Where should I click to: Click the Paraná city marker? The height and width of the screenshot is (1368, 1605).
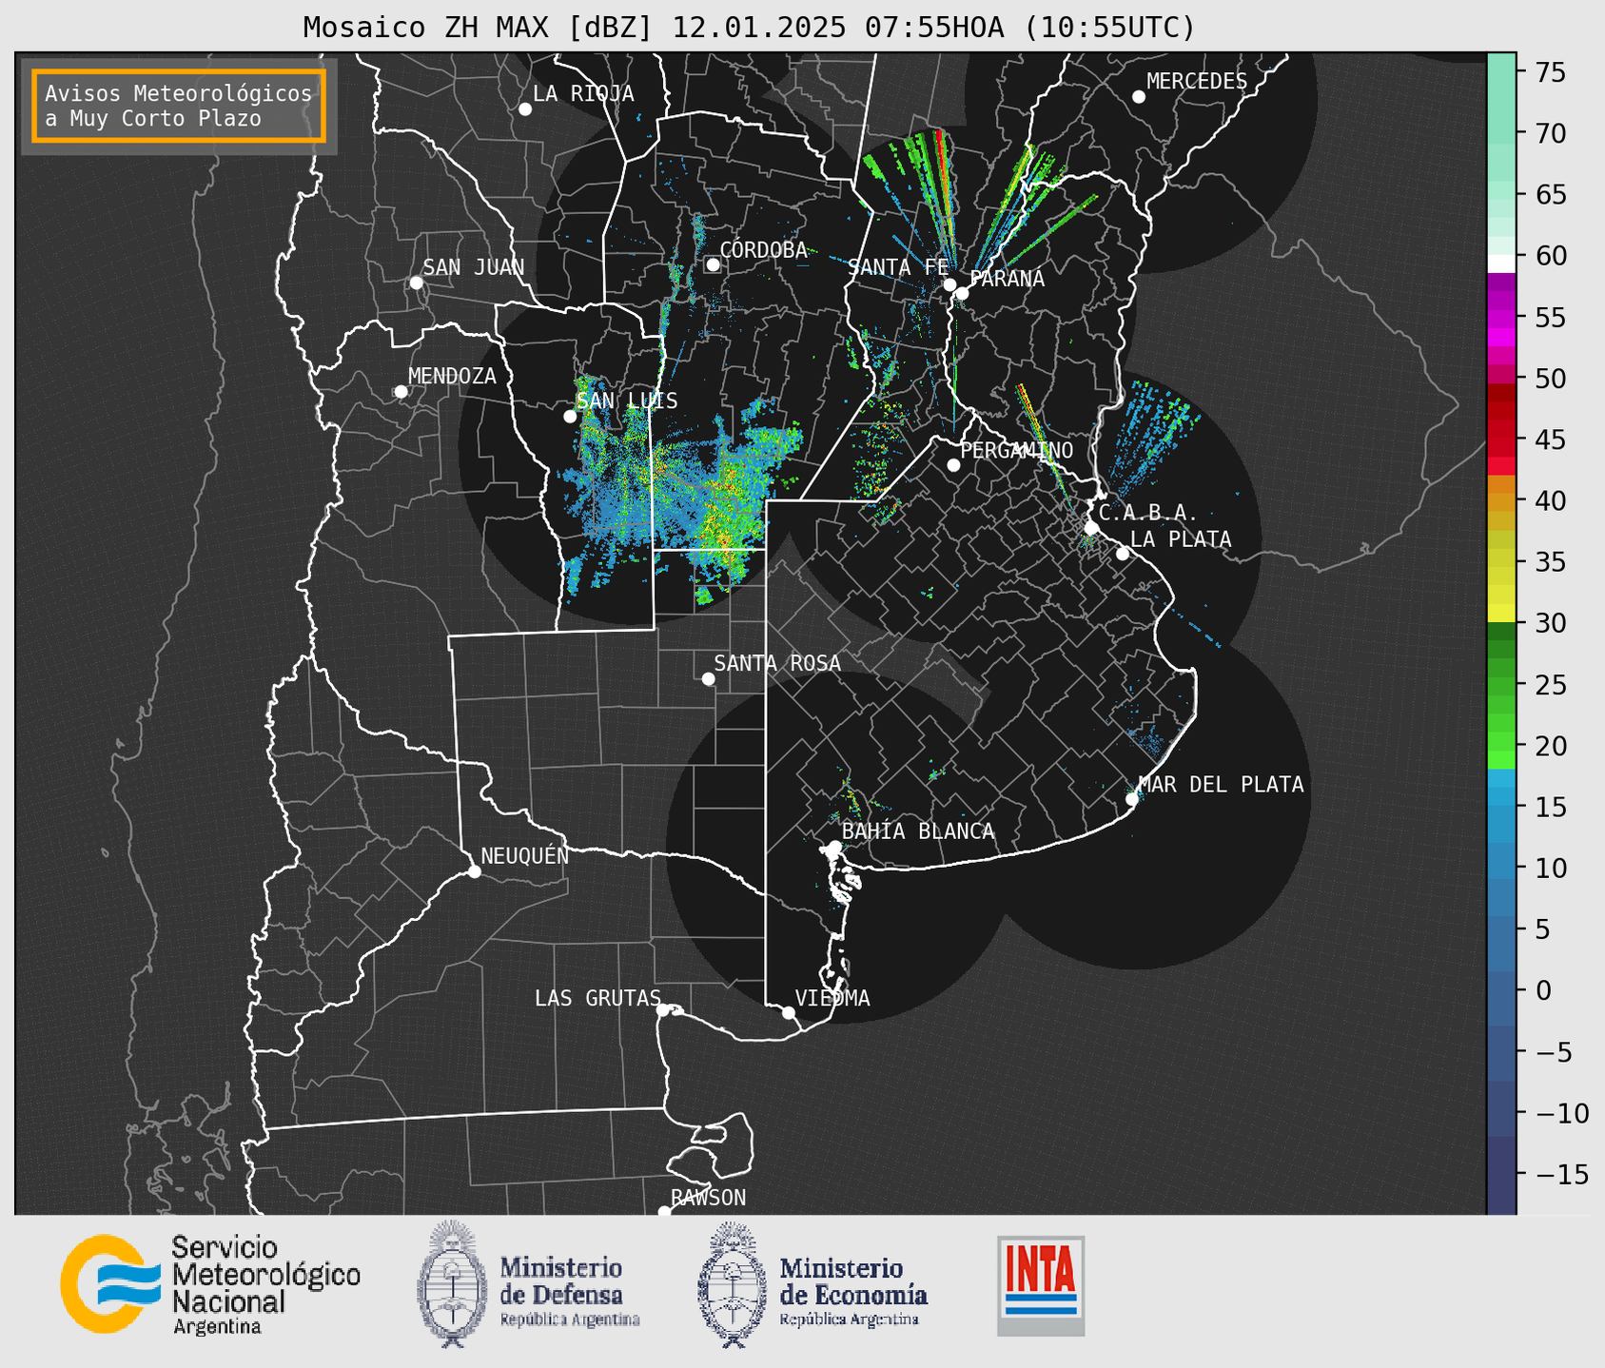(962, 293)
